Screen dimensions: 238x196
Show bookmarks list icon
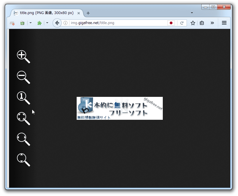(202, 23)
